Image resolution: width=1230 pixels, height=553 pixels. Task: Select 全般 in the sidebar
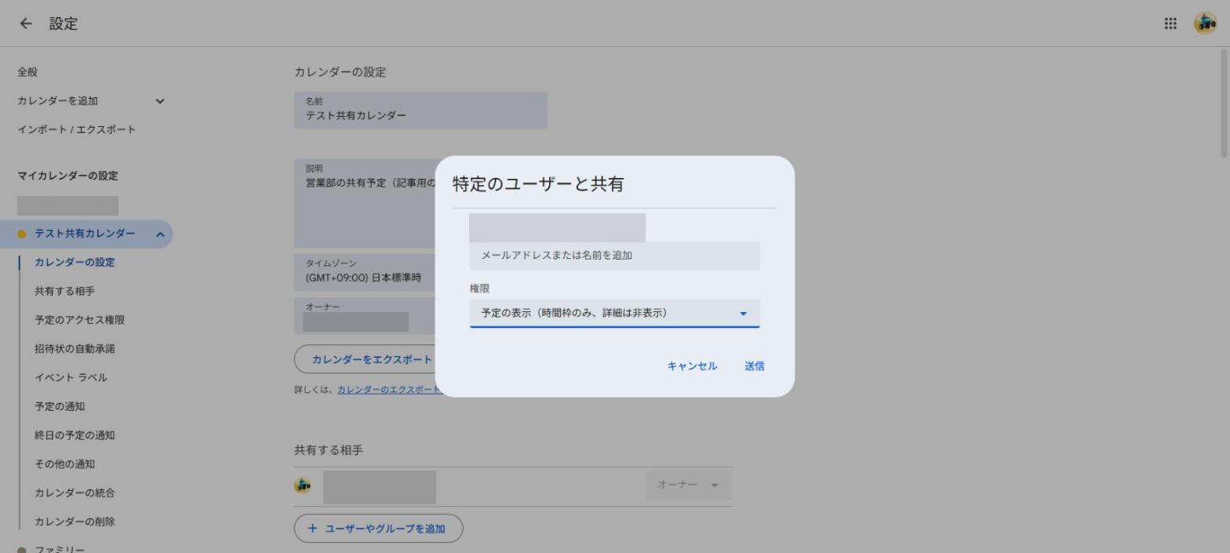pyautogui.click(x=27, y=72)
